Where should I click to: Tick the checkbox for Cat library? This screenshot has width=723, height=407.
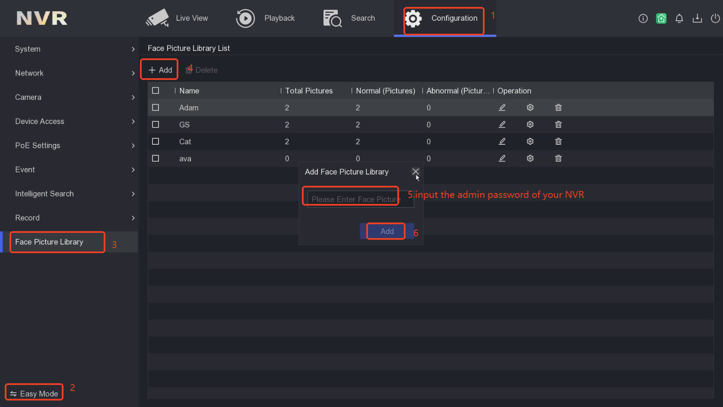tap(155, 141)
